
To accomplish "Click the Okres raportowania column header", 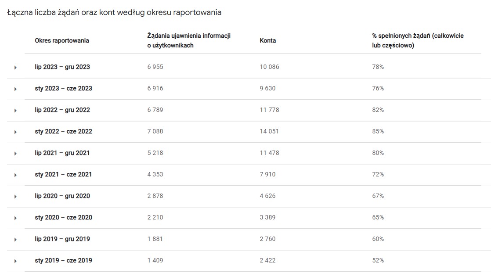I will [62, 40].
